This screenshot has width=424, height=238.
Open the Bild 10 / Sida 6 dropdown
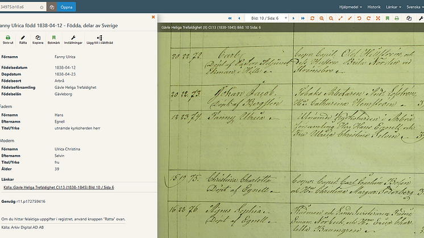[267, 18]
